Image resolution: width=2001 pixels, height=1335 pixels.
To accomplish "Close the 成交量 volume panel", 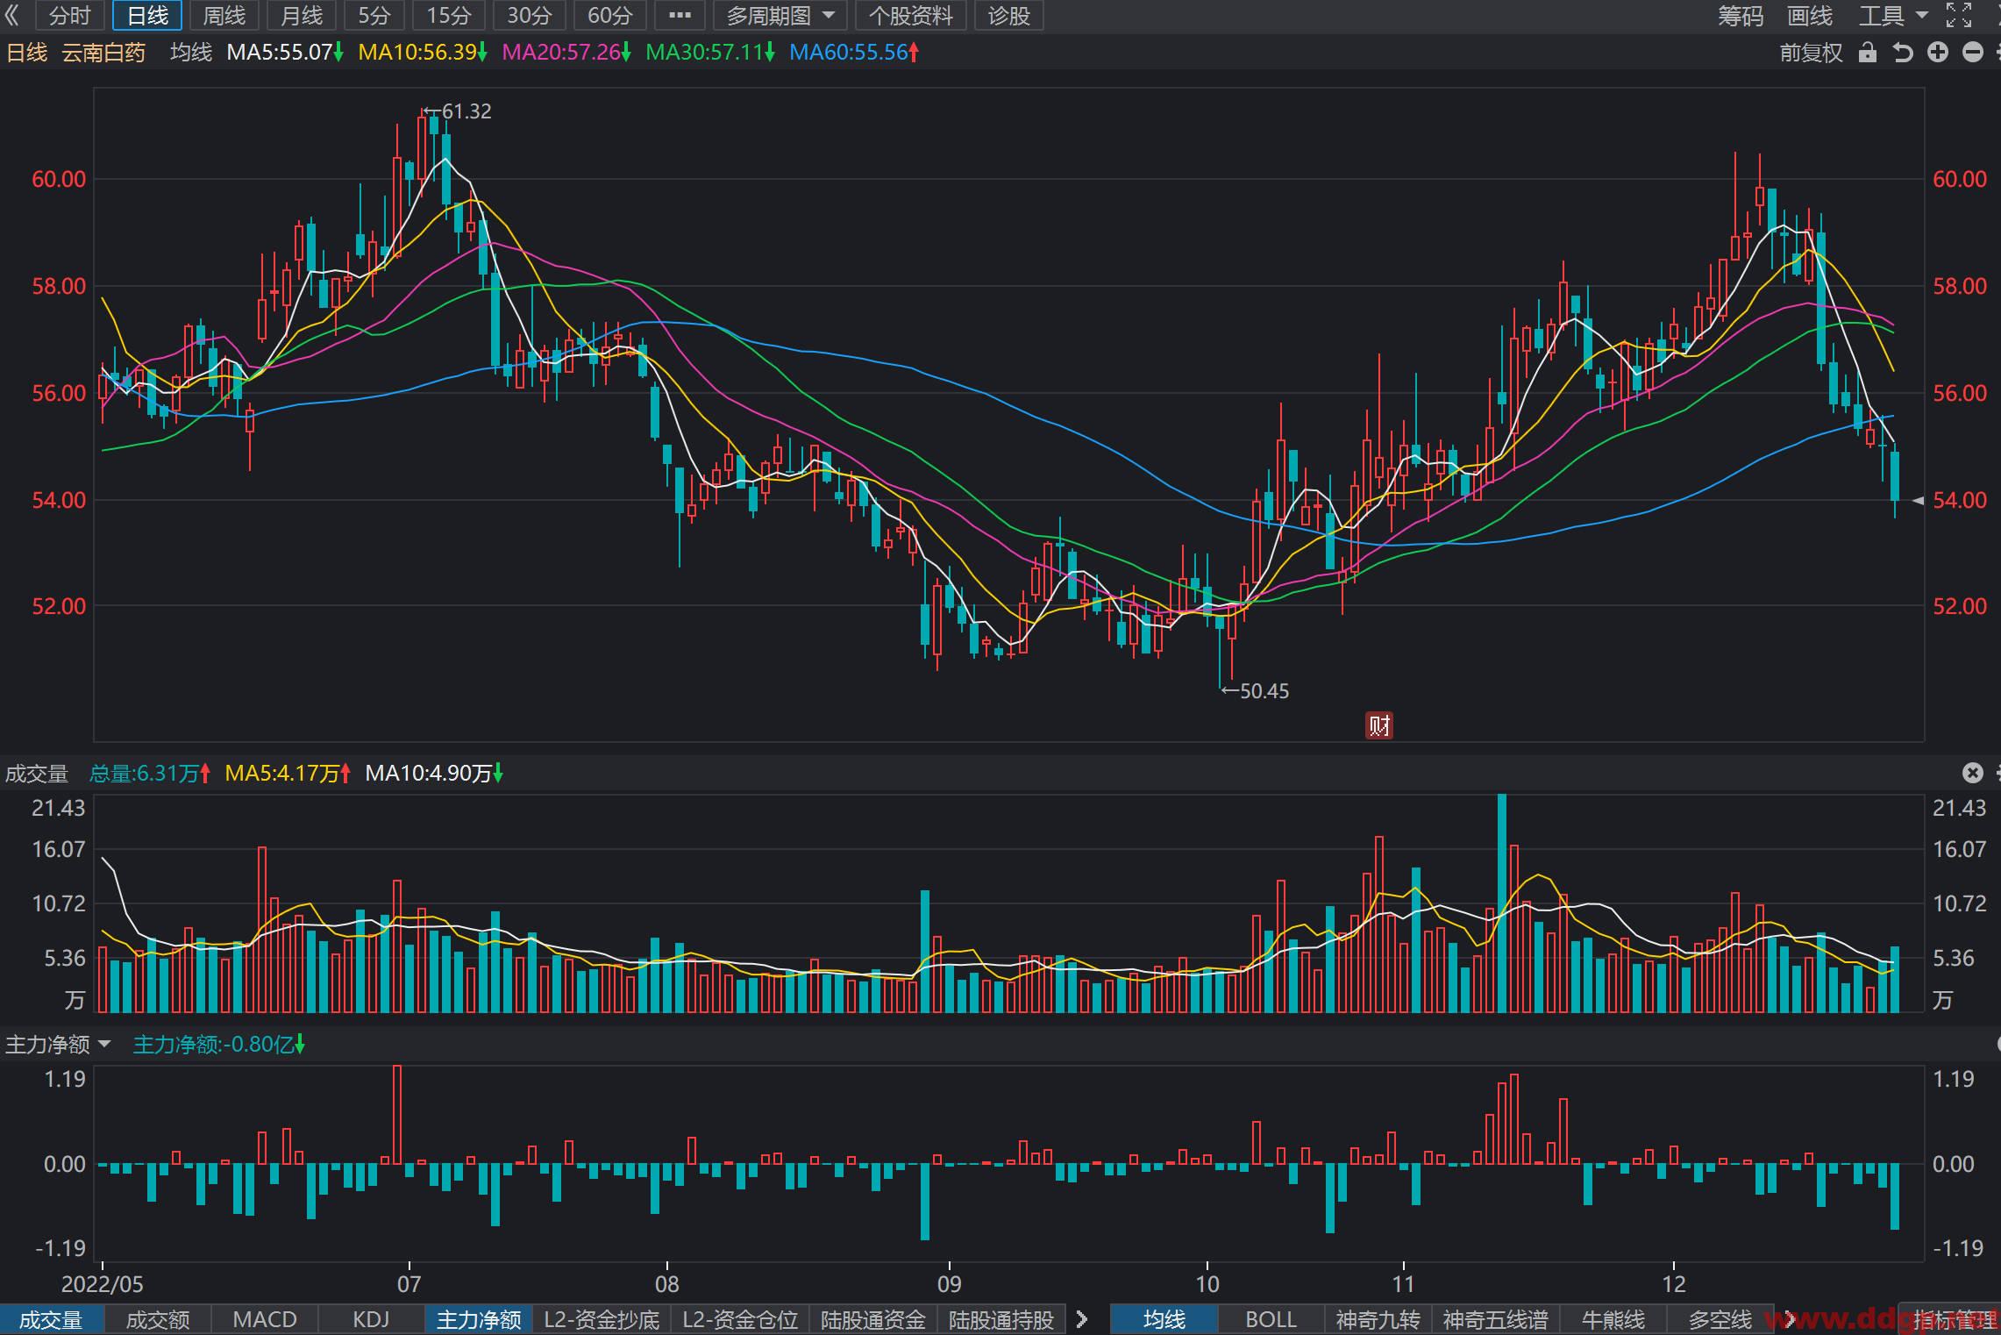I will click(1973, 773).
